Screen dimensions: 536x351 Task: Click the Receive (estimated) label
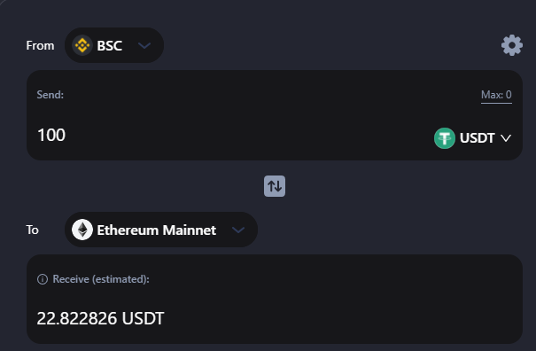[101, 279]
